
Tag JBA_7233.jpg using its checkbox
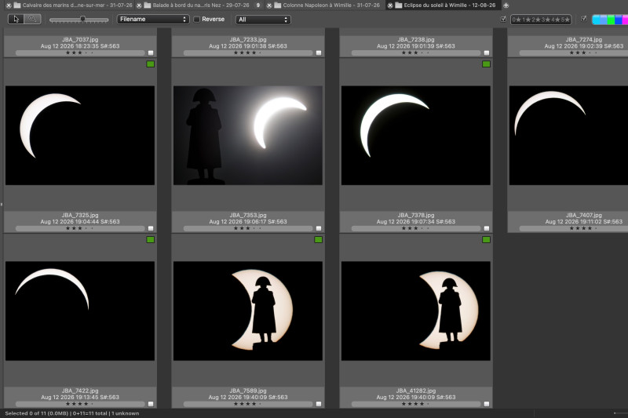(x=319, y=53)
